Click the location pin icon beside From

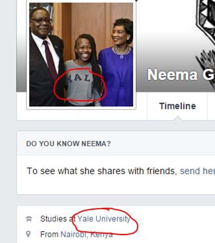tap(29, 234)
